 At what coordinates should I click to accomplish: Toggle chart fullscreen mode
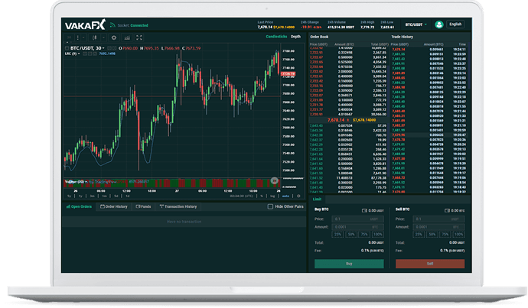139,37
